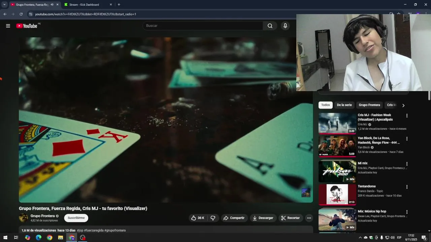Dislike the video with thumbs-down
Image resolution: width=431 pixels, height=242 pixels.
(x=213, y=218)
